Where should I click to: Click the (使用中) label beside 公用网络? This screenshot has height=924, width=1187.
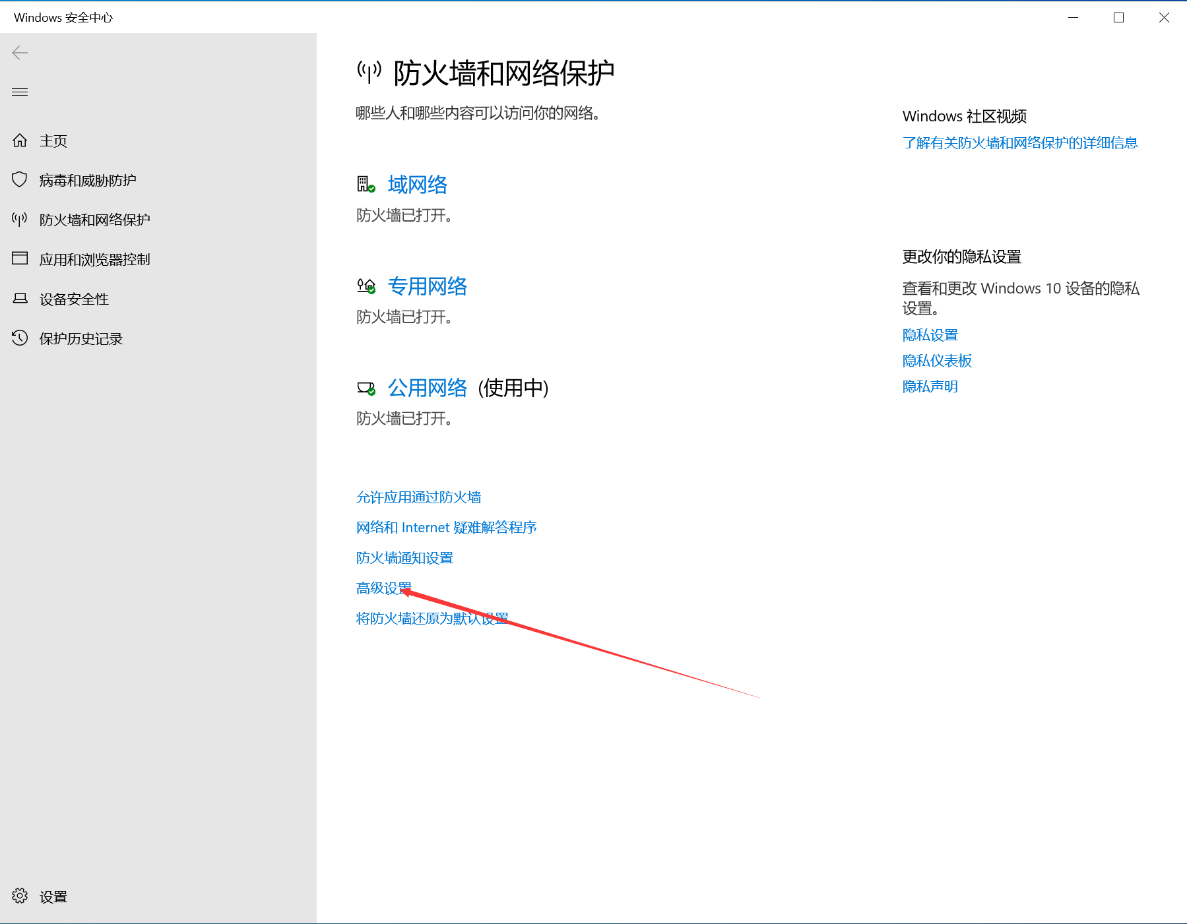click(513, 388)
